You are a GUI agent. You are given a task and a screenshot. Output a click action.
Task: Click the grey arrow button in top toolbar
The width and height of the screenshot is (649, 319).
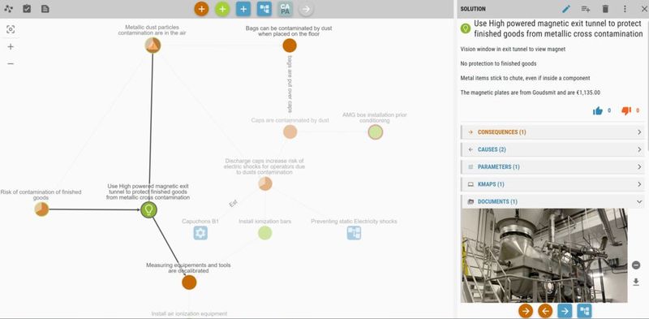point(306,9)
